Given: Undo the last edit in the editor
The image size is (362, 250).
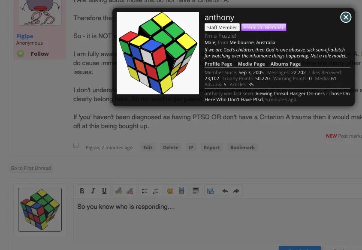Looking at the screenshot, I should [225, 191].
